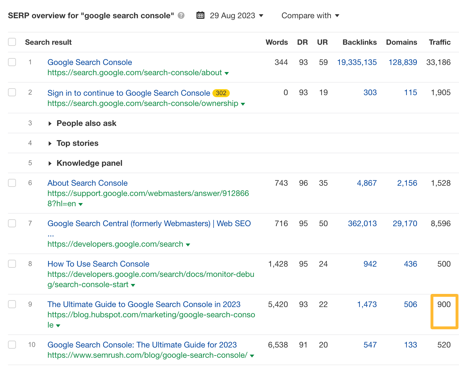The width and height of the screenshot is (459, 368).
Task: Toggle the select-all checkbox in header
Action: tap(12, 42)
